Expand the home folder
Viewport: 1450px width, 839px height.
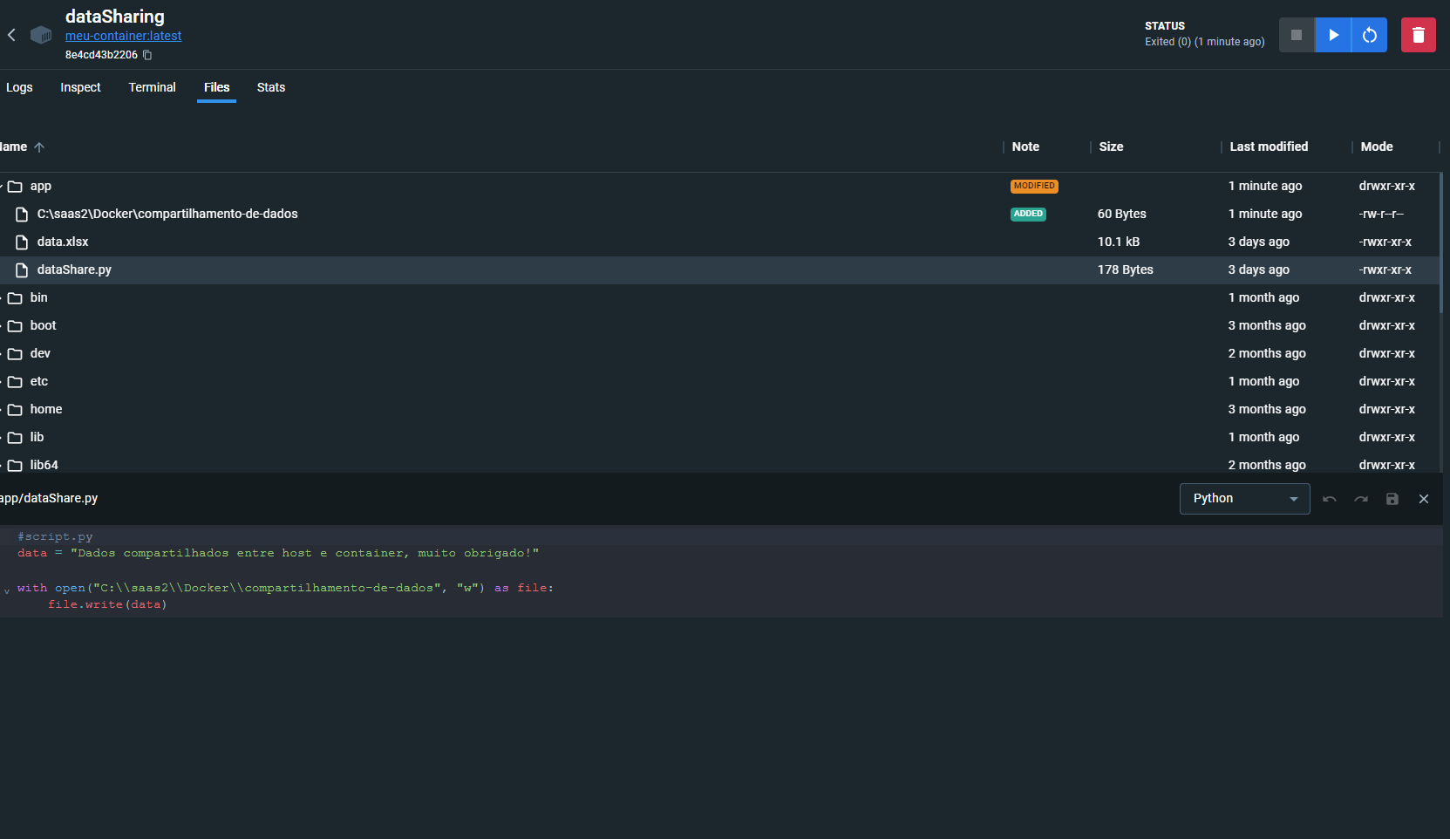coord(3,409)
